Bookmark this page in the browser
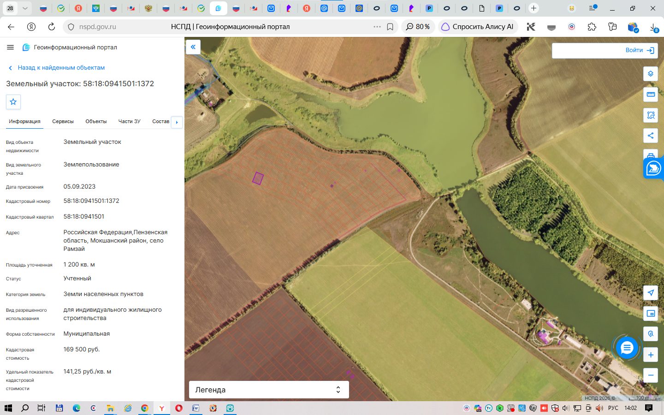The image size is (664, 415). pyautogui.click(x=390, y=27)
